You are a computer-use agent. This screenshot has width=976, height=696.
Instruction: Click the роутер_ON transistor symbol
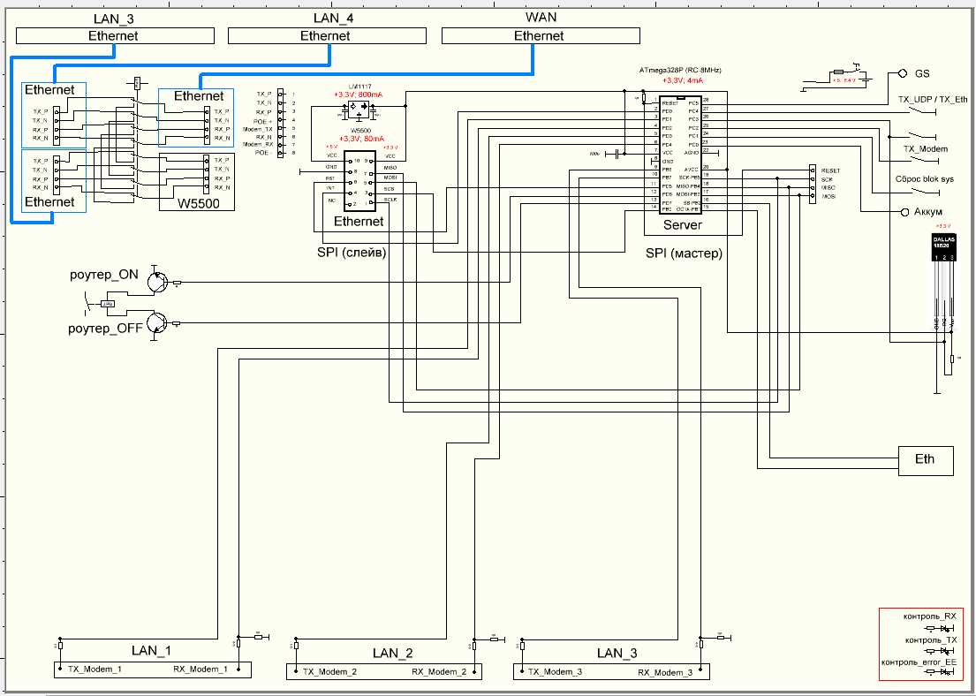(158, 279)
